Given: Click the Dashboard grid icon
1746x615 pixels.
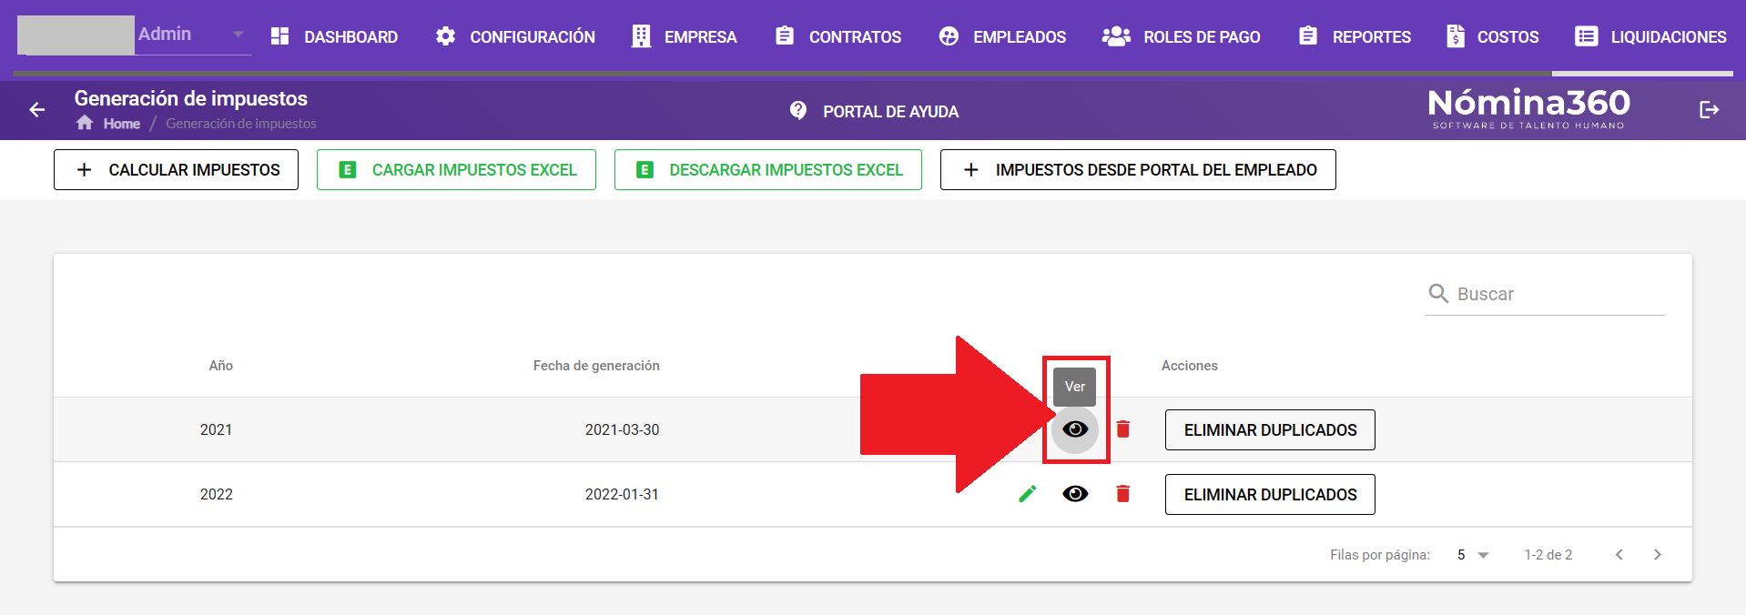Looking at the screenshot, I should point(279,35).
